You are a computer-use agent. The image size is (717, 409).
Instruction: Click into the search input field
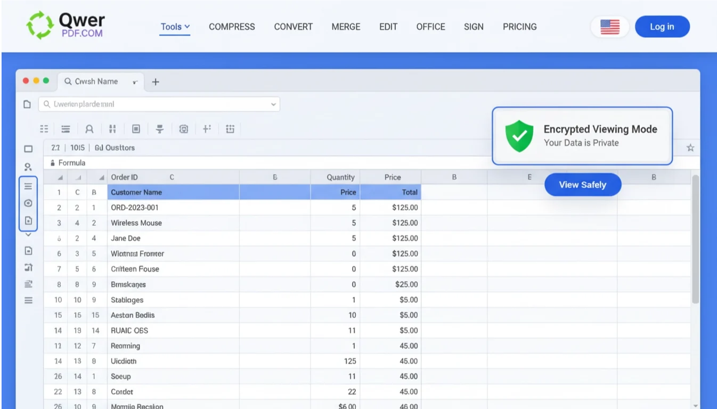coord(159,104)
